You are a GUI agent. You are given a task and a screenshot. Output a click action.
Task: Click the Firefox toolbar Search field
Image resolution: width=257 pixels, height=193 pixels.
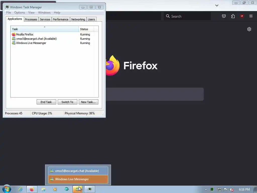[x=187, y=16]
